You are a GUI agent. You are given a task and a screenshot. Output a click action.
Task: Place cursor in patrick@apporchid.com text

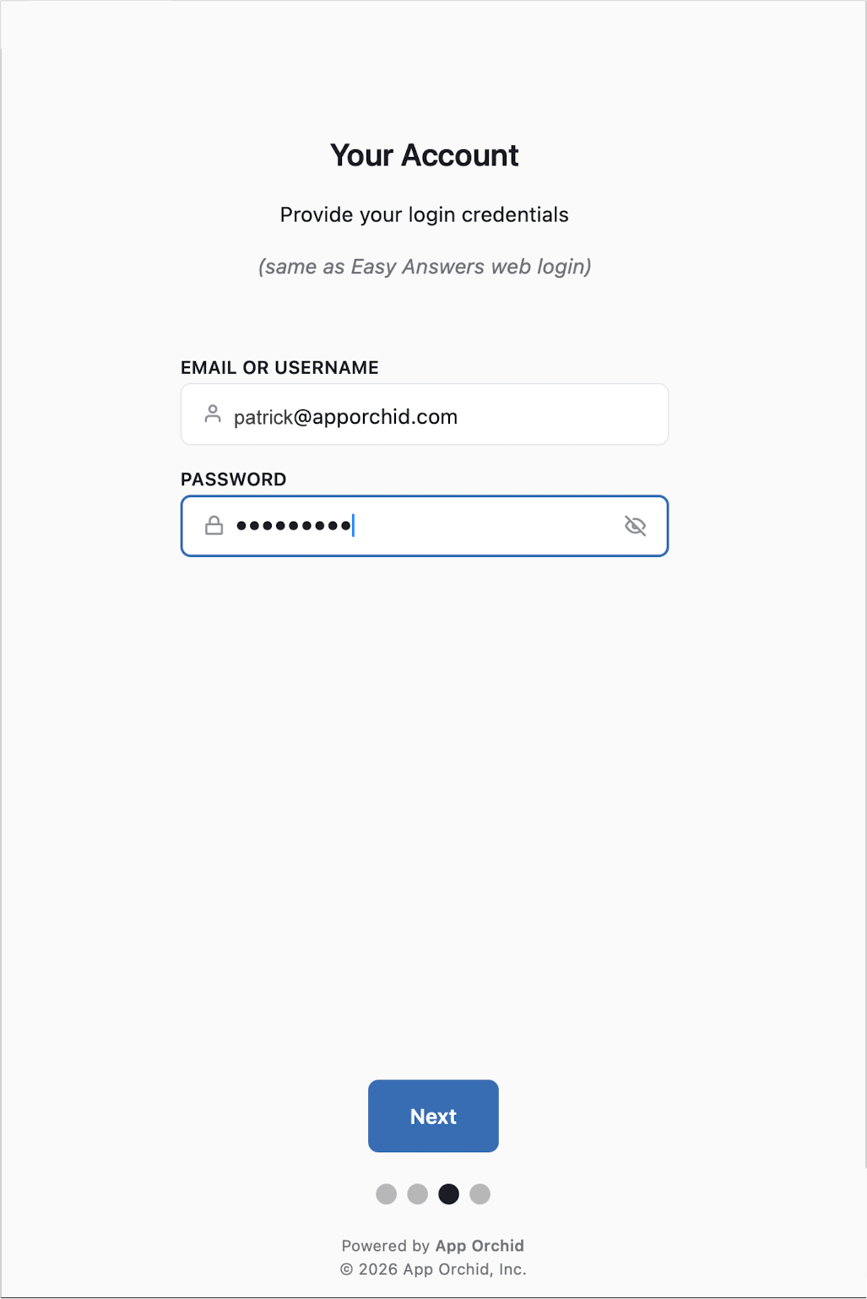click(x=346, y=417)
